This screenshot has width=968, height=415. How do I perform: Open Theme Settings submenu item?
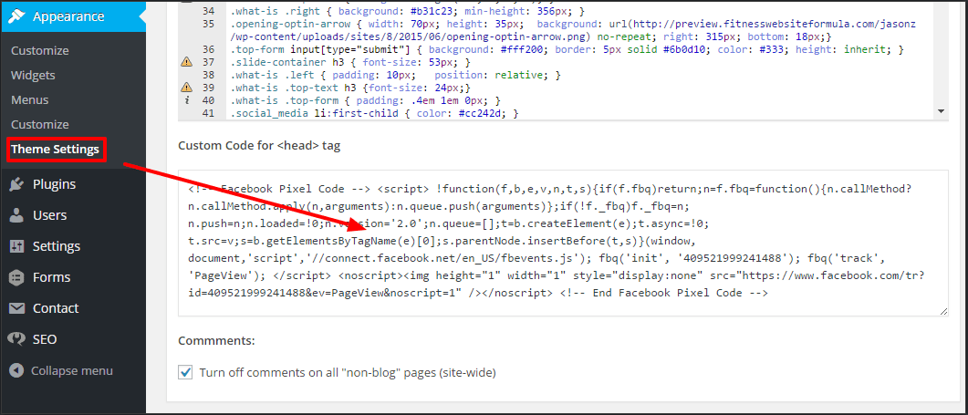55,150
